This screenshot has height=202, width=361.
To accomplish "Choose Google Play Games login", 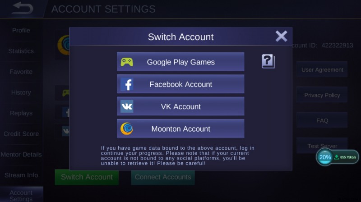I will tap(180, 62).
